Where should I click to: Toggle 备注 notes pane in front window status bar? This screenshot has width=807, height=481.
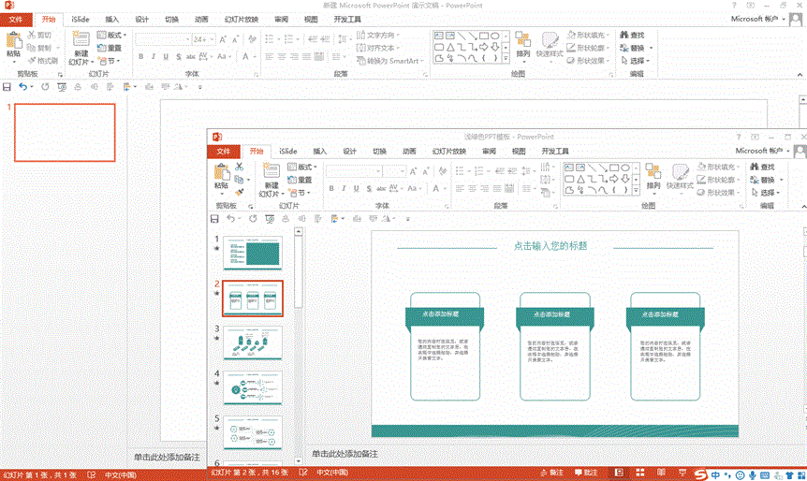[551, 474]
